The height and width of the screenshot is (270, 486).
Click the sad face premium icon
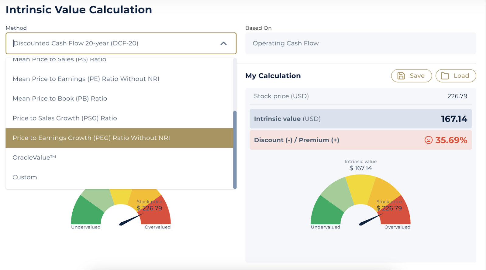click(x=428, y=140)
